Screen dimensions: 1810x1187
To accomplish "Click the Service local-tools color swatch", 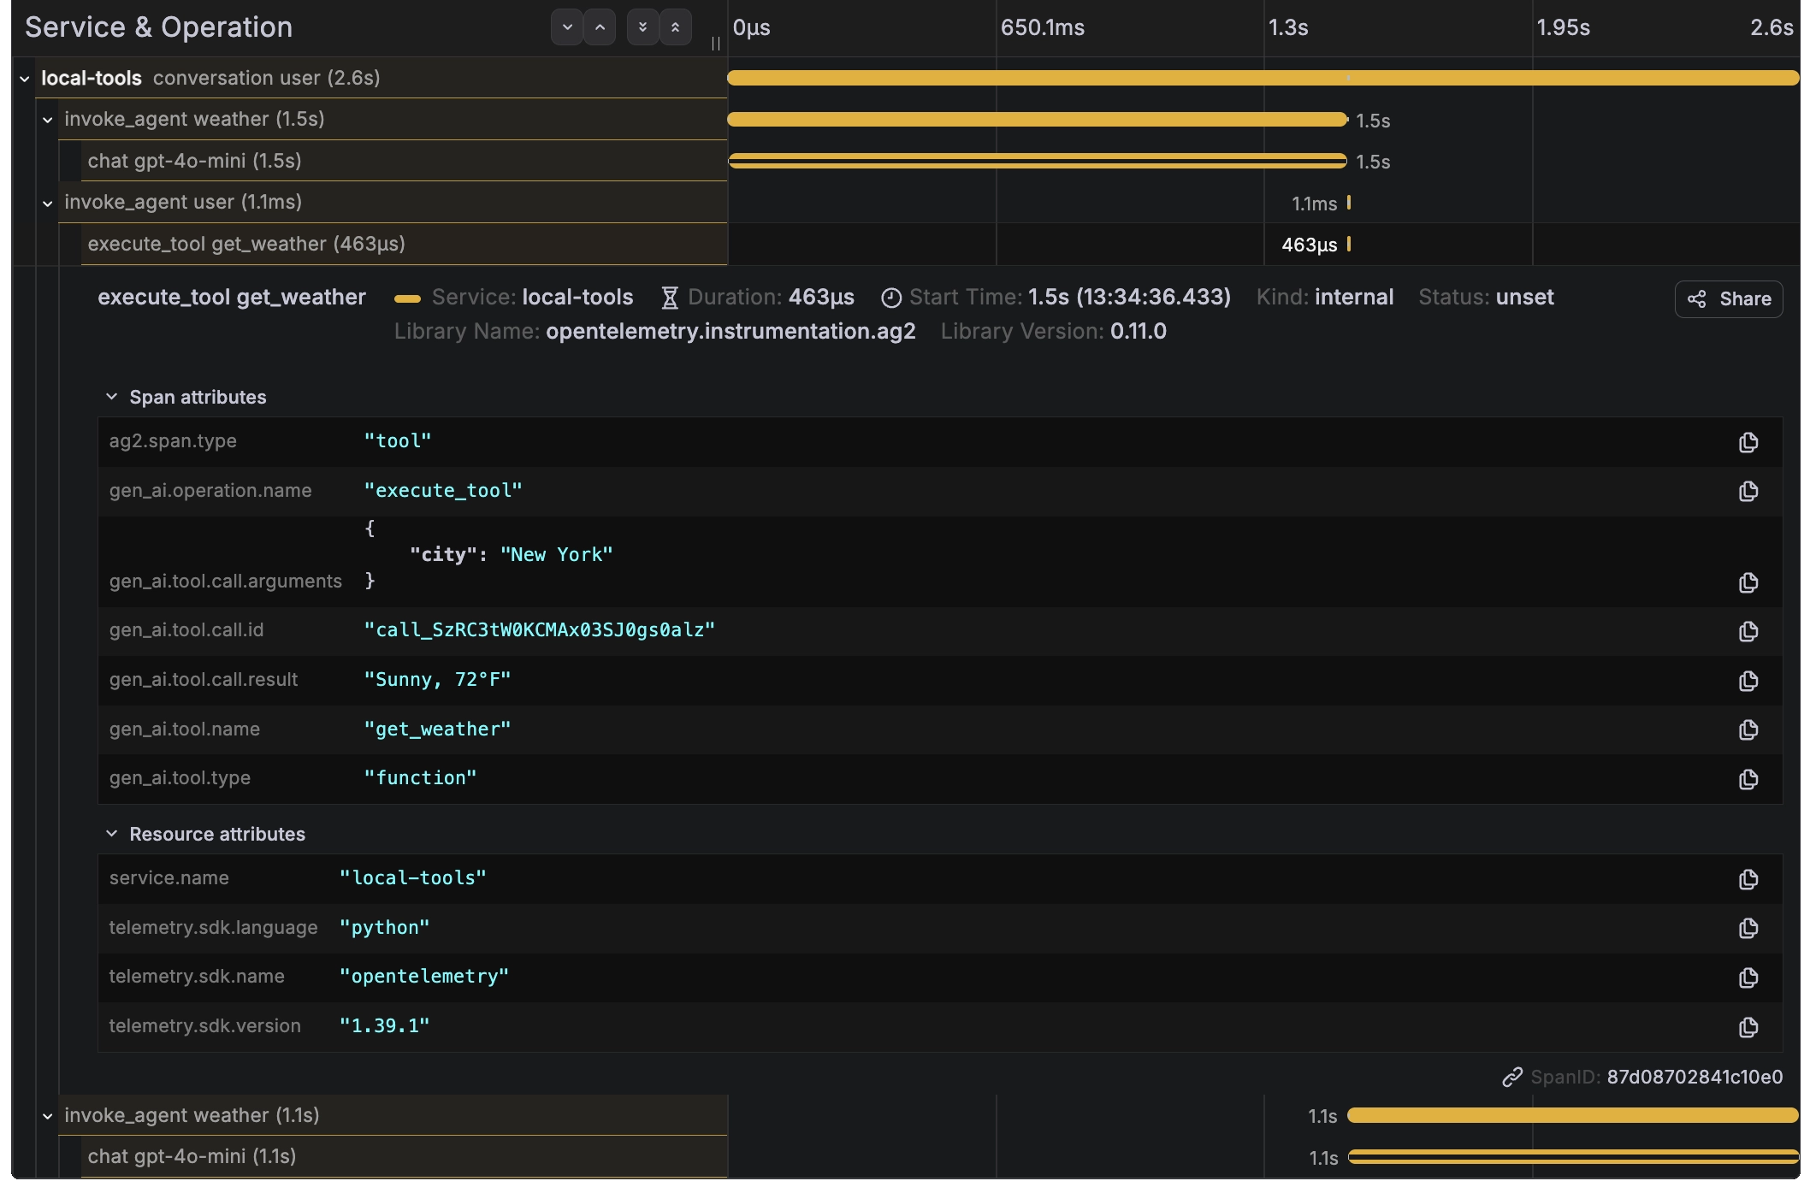I will [x=407, y=298].
